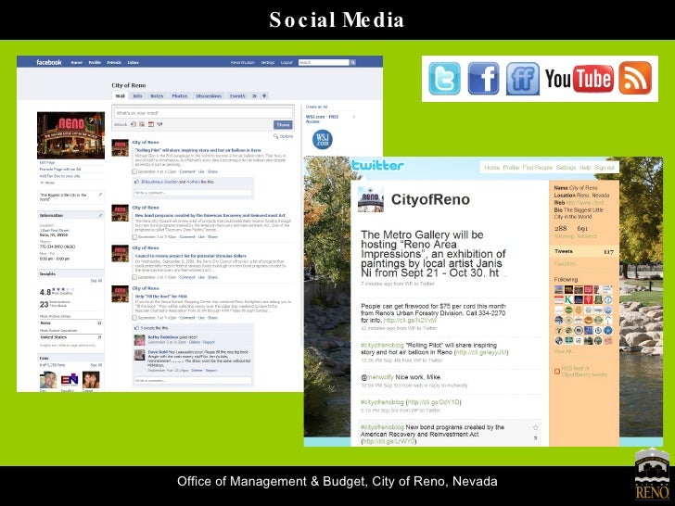The width and height of the screenshot is (675, 506).
Task: Click the star favorite icon on last tweet
Action: [536, 428]
